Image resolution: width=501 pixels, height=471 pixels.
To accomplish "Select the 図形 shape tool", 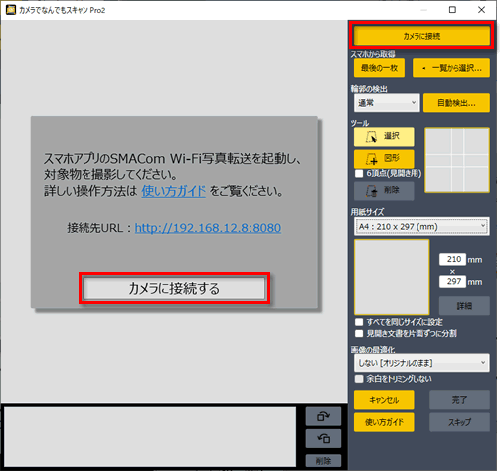I will point(384,159).
